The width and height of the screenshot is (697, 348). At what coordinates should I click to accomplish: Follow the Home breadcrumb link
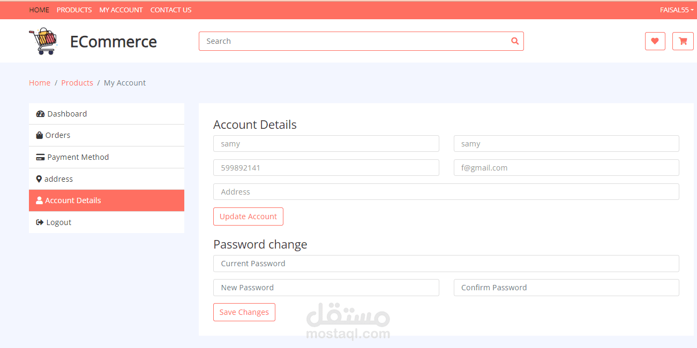click(40, 83)
